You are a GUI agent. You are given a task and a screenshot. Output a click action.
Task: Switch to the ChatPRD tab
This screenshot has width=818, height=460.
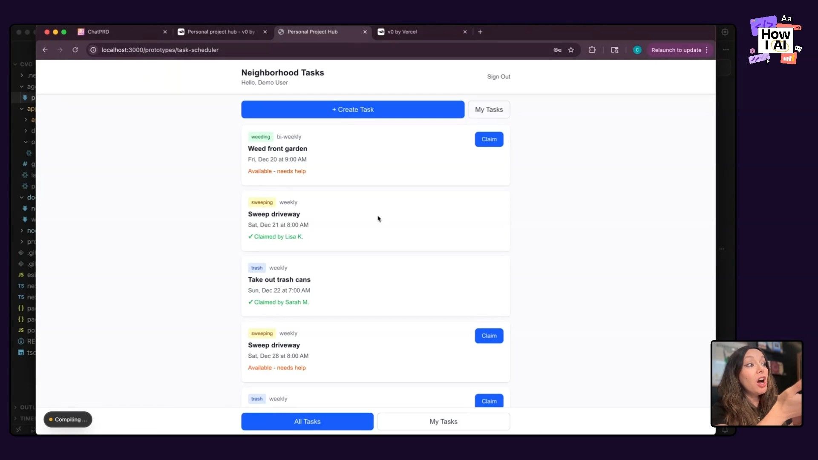tap(122, 32)
